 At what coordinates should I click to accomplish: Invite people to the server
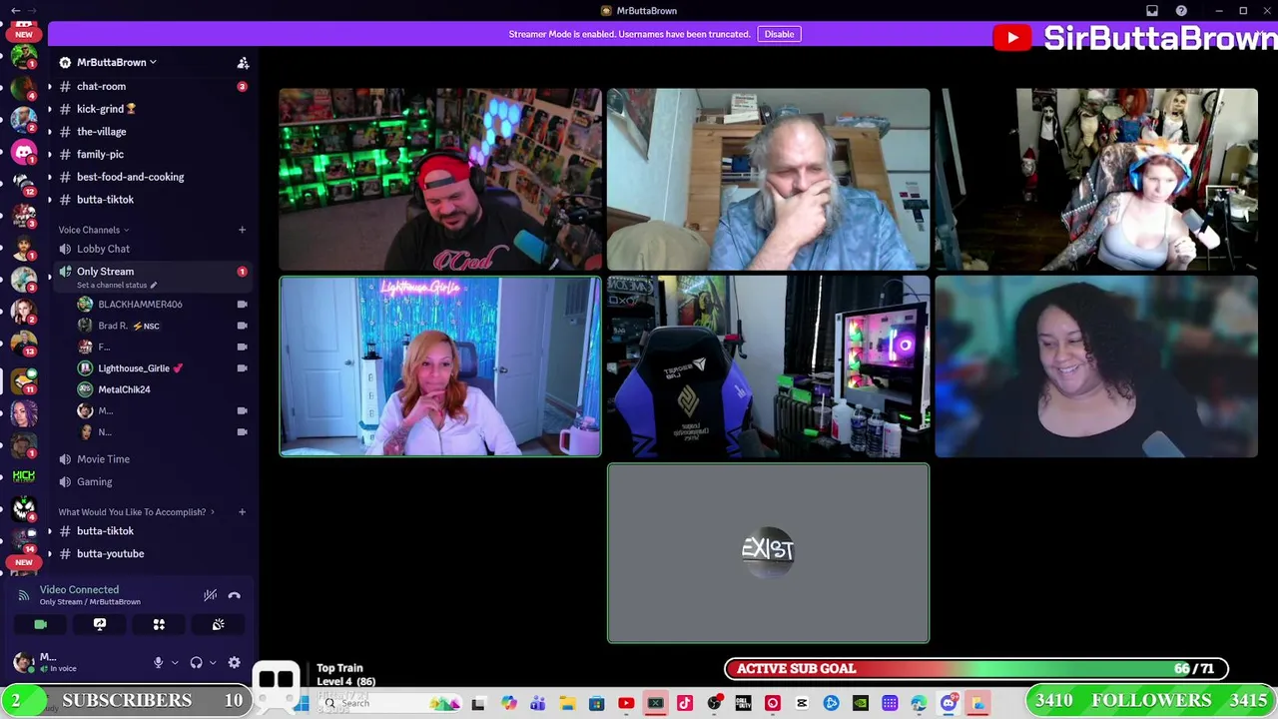(243, 62)
